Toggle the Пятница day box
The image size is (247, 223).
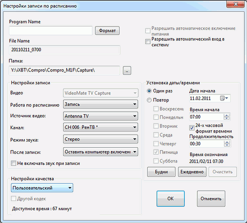pos(156,152)
